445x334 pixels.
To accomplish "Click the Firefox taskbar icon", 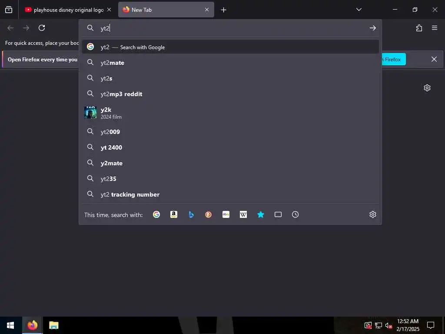I will point(32,325).
